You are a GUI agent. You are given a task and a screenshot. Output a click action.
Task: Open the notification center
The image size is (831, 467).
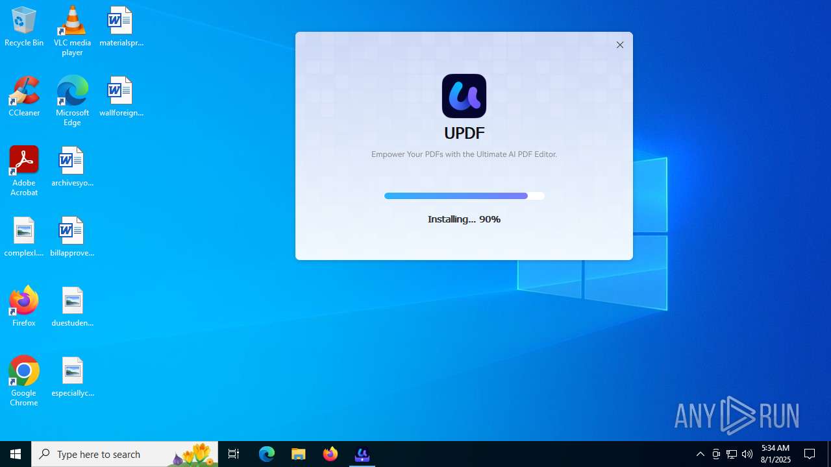810,454
